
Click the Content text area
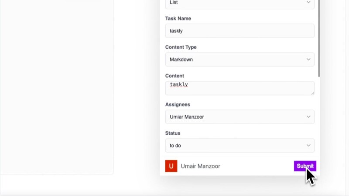[x=240, y=88]
